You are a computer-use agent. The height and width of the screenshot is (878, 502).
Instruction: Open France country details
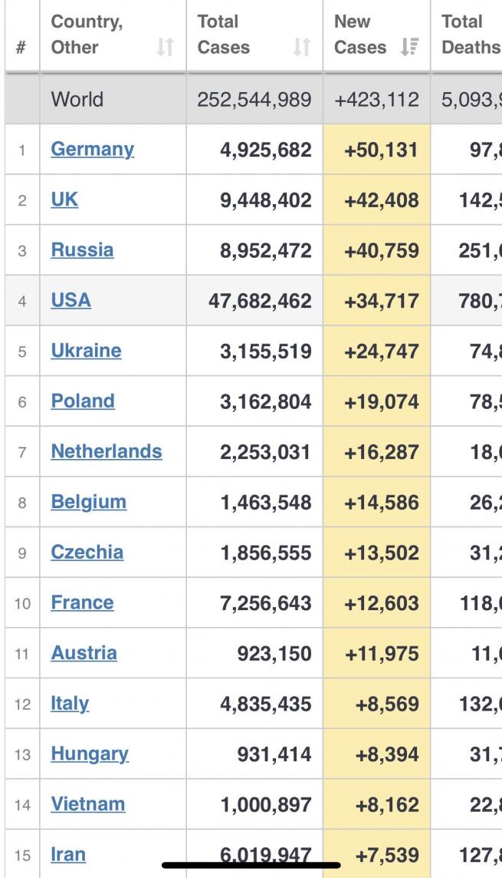[82, 603]
